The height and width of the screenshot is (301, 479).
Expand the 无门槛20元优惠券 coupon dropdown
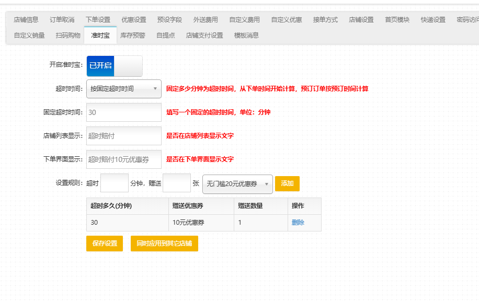237,184
